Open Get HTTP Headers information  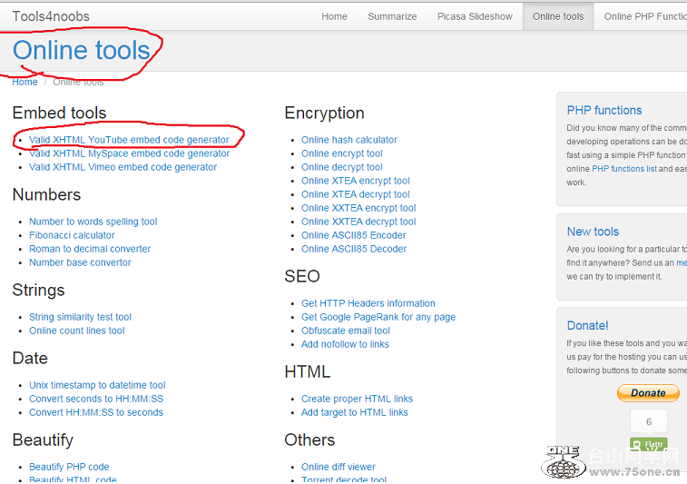tap(368, 303)
